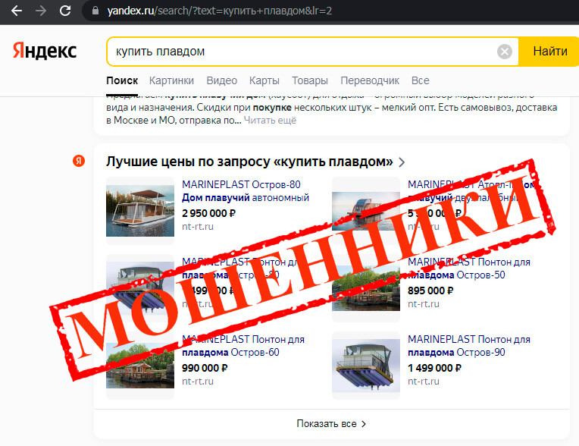Viewport: 579px width, 446px height.
Task: Click the browser back arrow
Action: [17, 11]
